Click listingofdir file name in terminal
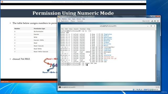Screen dimensions: 168x94 tap(109, 47)
